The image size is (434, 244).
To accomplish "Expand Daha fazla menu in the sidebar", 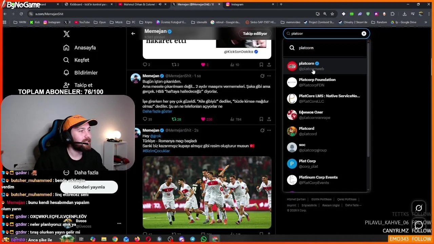I will click(81, 172).
